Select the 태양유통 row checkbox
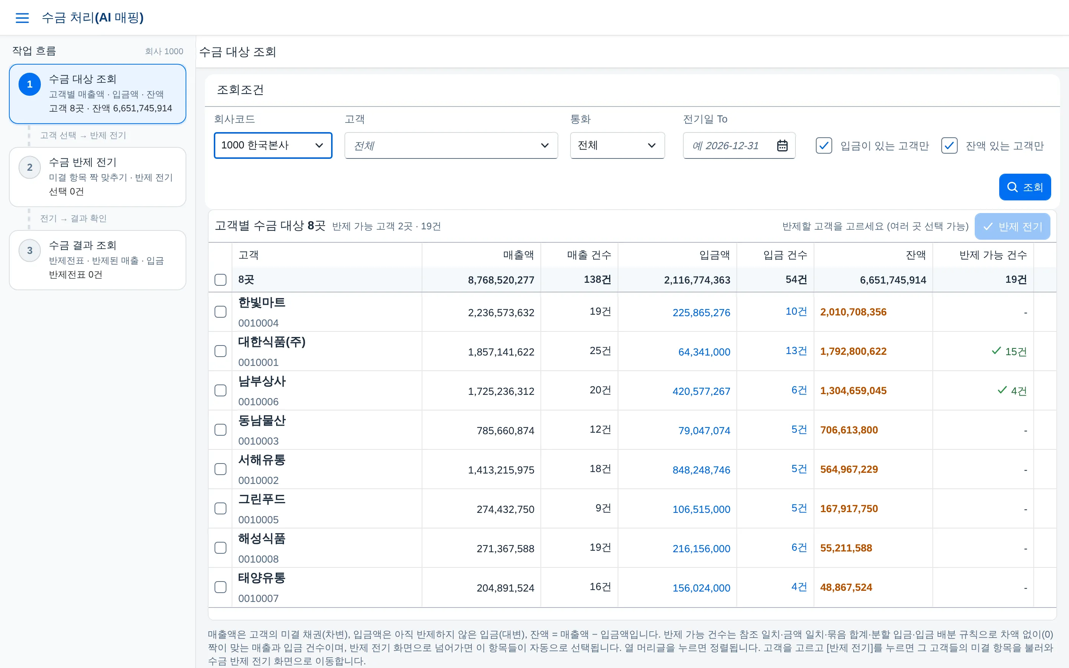The height and width of the screenshot is (668, 1069). point(220,587)
